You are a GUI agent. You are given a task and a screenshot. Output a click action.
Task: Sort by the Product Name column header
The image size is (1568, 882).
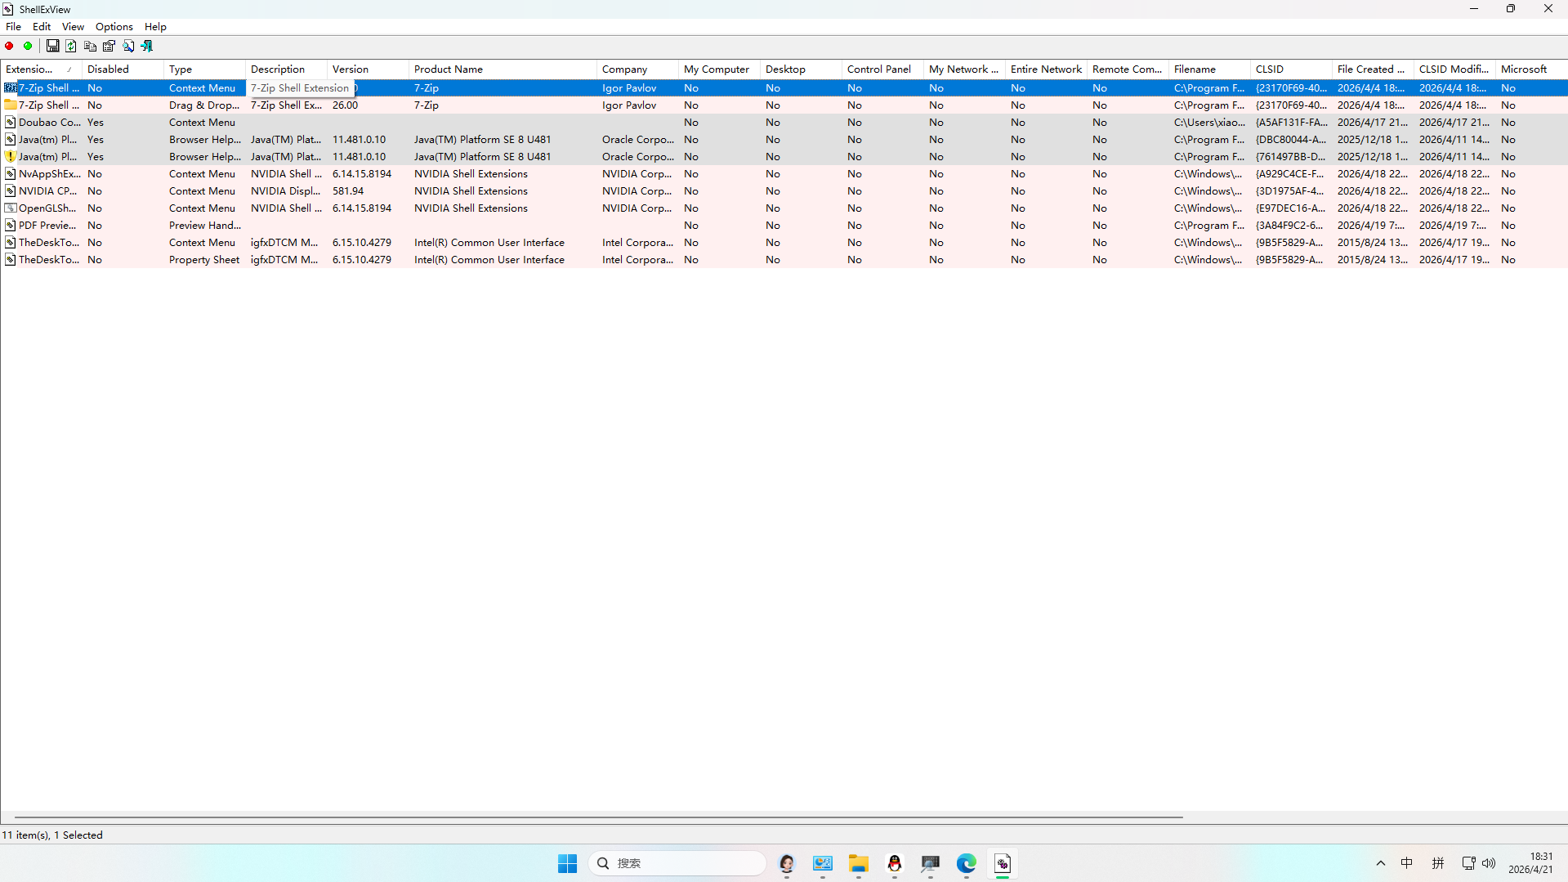point(503,69)
